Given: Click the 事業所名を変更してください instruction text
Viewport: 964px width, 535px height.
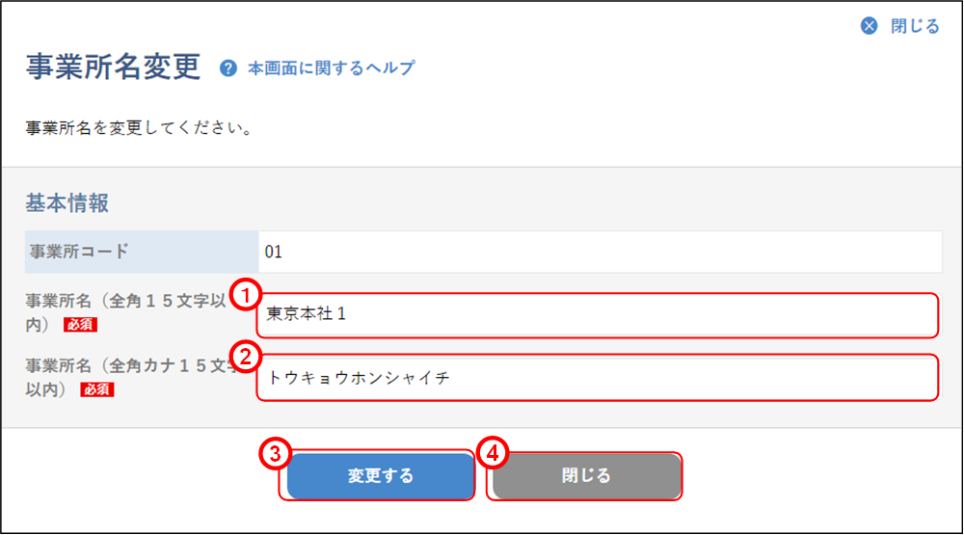Looking at the screenshot, I should click(139, 127).
